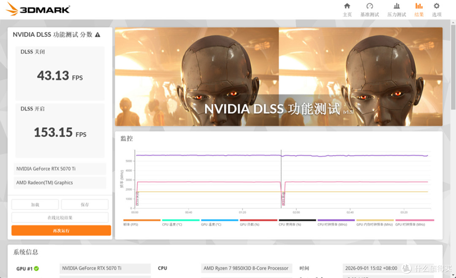Select the NVIDIA GeForce RTX 5070 Ti row in score panel
This screenshot has height=278, width=456.
60,169
